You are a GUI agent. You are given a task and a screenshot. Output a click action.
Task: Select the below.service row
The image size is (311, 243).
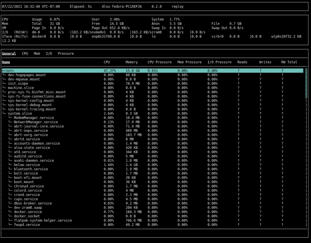(27, 165)
